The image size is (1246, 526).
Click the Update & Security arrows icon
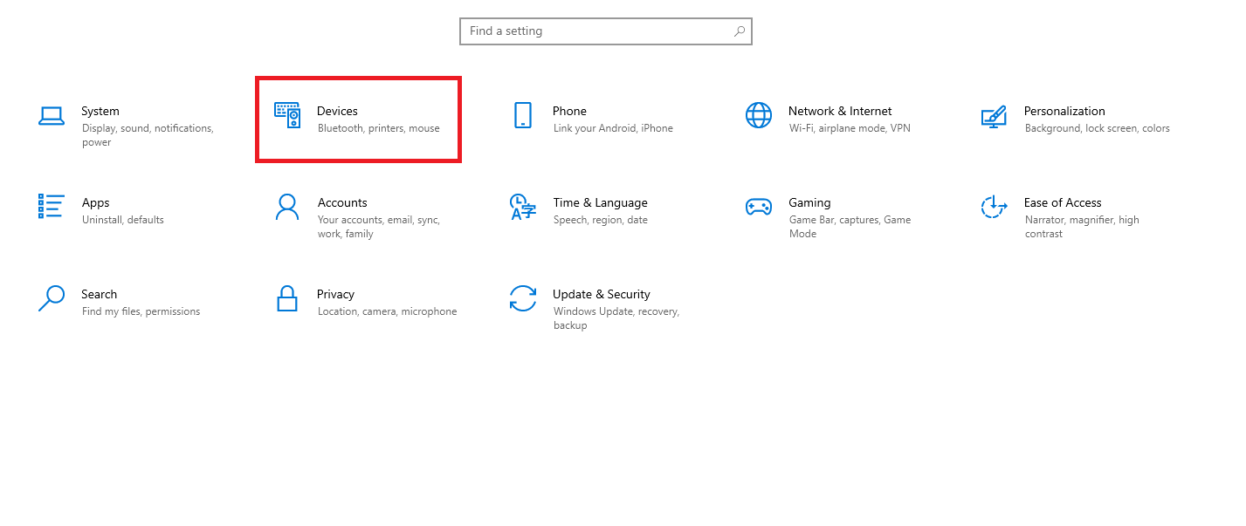[522, 298]
